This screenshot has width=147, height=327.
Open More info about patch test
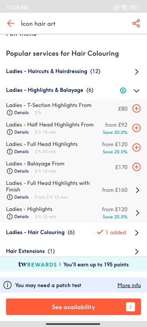[x=129, y=285]
